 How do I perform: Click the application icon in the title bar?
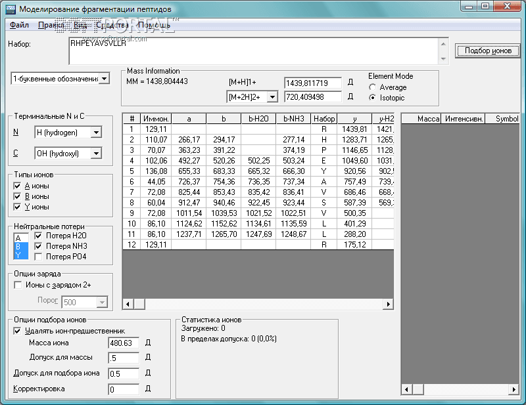tap(10, 9)
